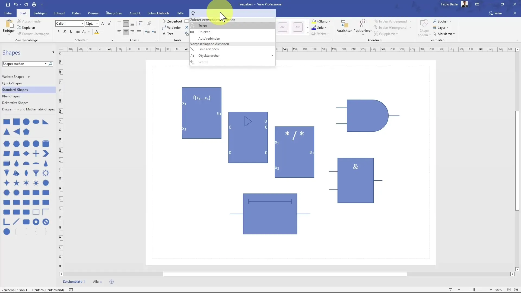The image size is (521, 293).
Task: Select the Pfeil-Shapes stencil
Action: pos(28,96)
